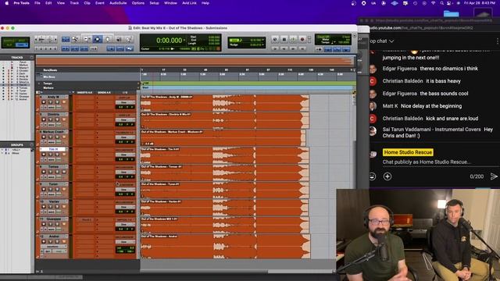The width and height of the screenshot is (500, 281).
Task: Open chat more options menu
Action: [x=498, y=41]
